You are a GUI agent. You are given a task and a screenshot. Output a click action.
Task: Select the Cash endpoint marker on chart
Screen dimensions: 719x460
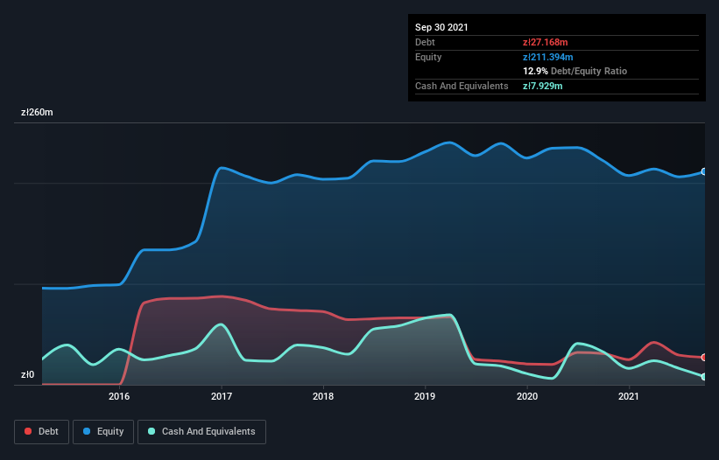point(704,377)
